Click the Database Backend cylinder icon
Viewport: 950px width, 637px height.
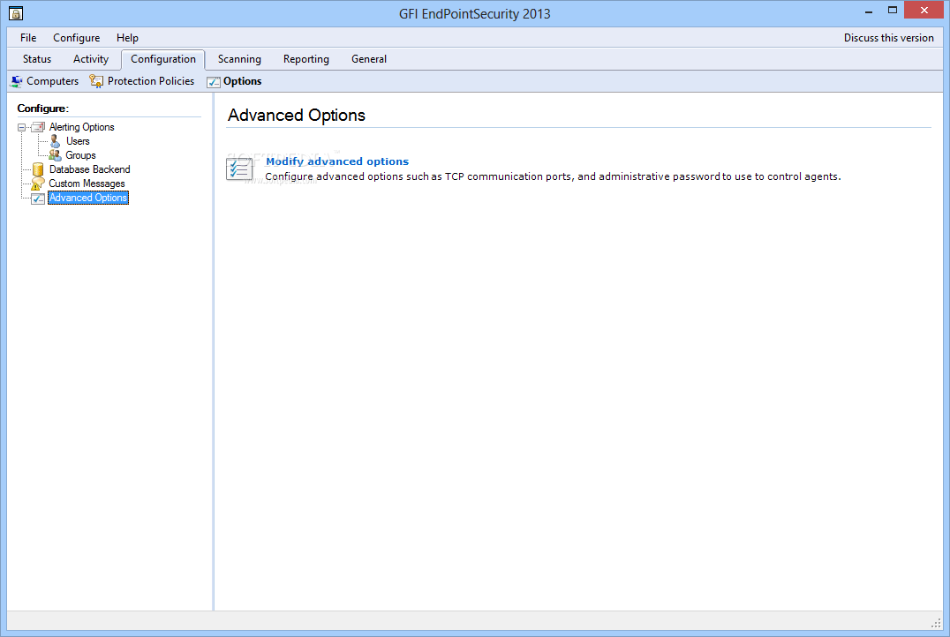click(38, 169)
